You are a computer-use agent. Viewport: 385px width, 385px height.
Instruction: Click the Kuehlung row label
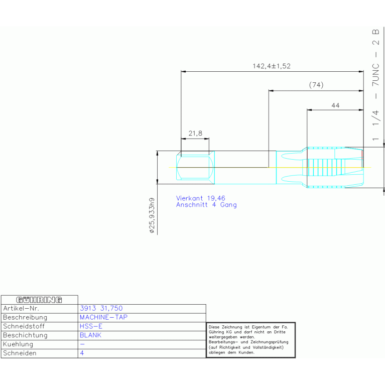coord(18,344)
